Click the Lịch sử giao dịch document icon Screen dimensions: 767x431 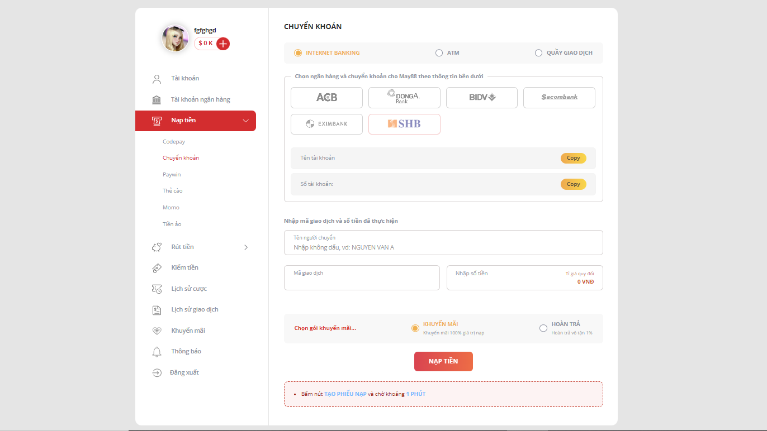point(157,310)
